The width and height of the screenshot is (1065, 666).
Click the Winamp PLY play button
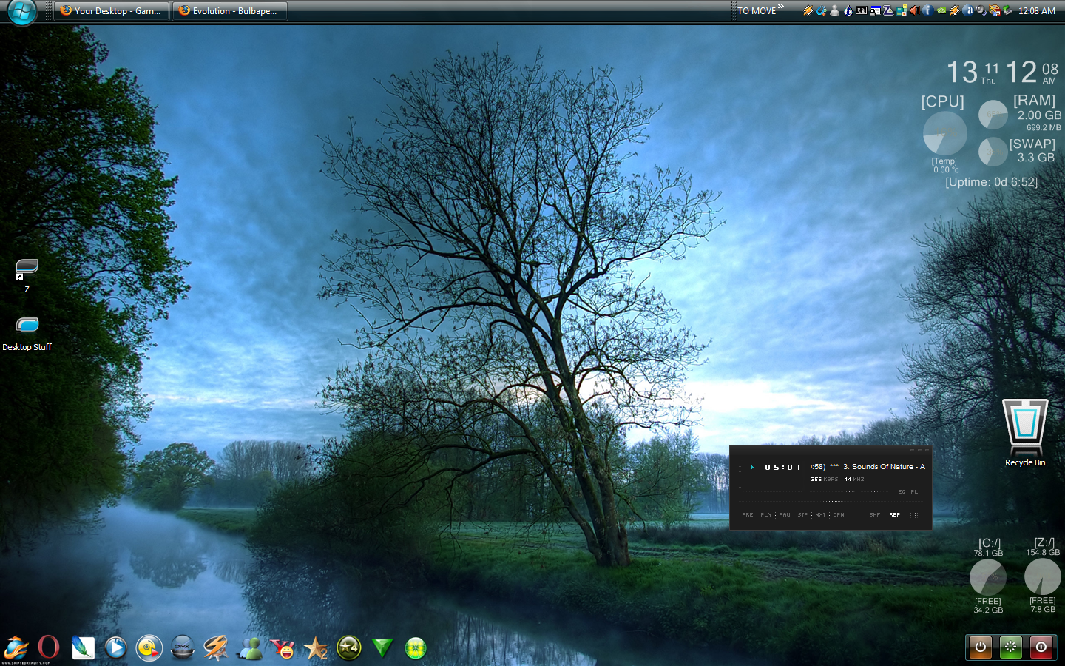coord(766,514)
